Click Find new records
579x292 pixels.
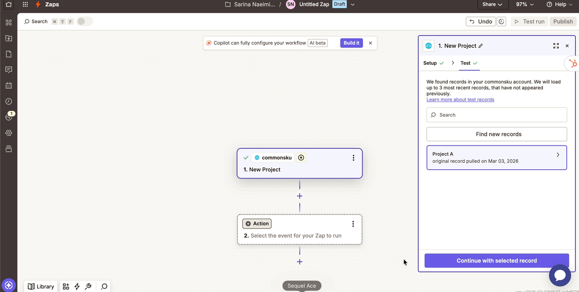pyautogui.click(x=496, y=134)
